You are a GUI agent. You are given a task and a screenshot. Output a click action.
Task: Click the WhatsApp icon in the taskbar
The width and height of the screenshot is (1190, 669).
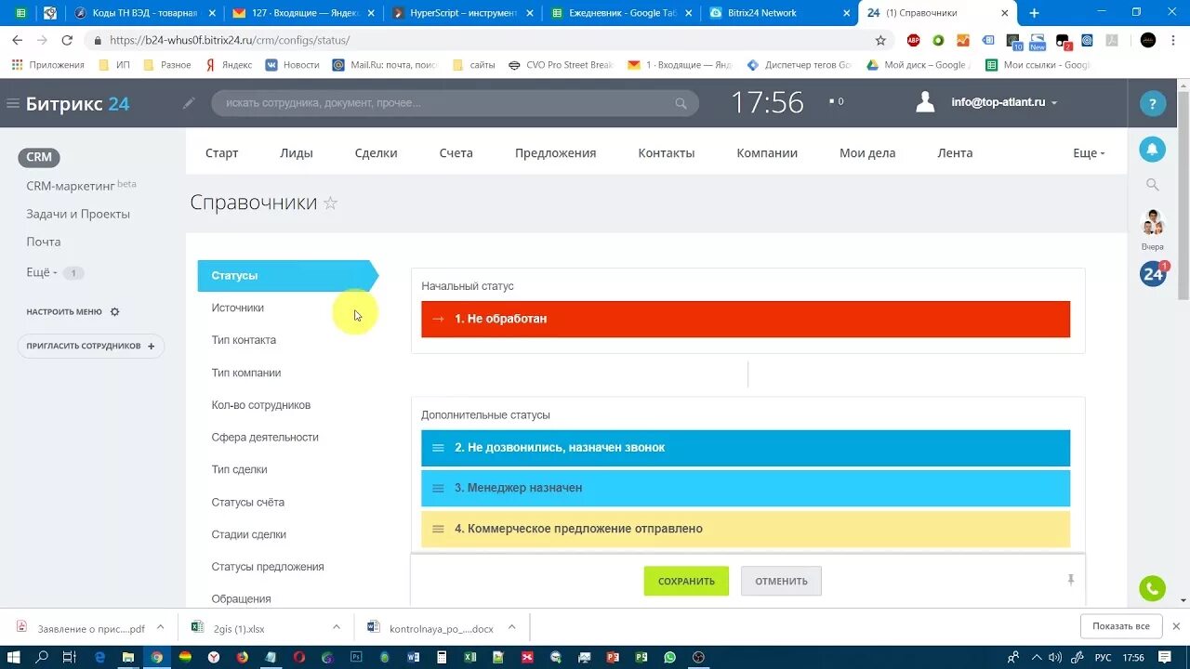[669, 657]
